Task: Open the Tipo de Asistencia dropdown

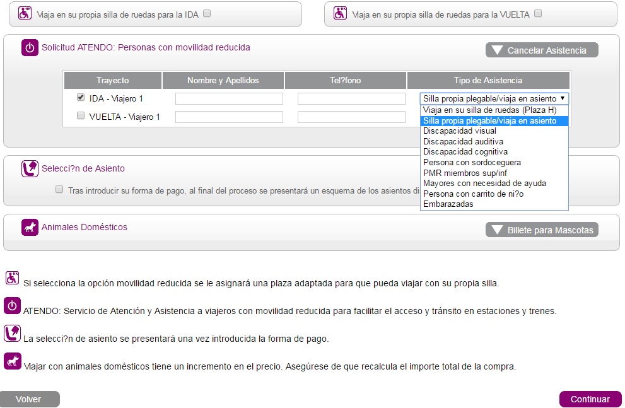Action: (x=494, y=98)
